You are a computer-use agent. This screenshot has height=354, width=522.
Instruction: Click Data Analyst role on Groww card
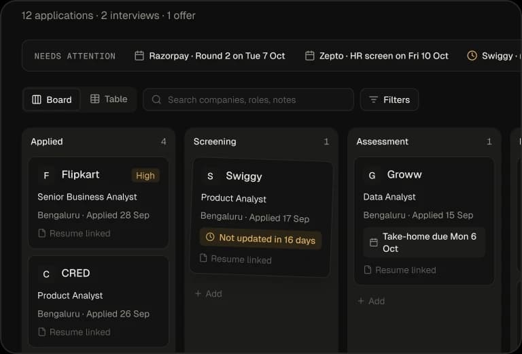coord(389,197)
